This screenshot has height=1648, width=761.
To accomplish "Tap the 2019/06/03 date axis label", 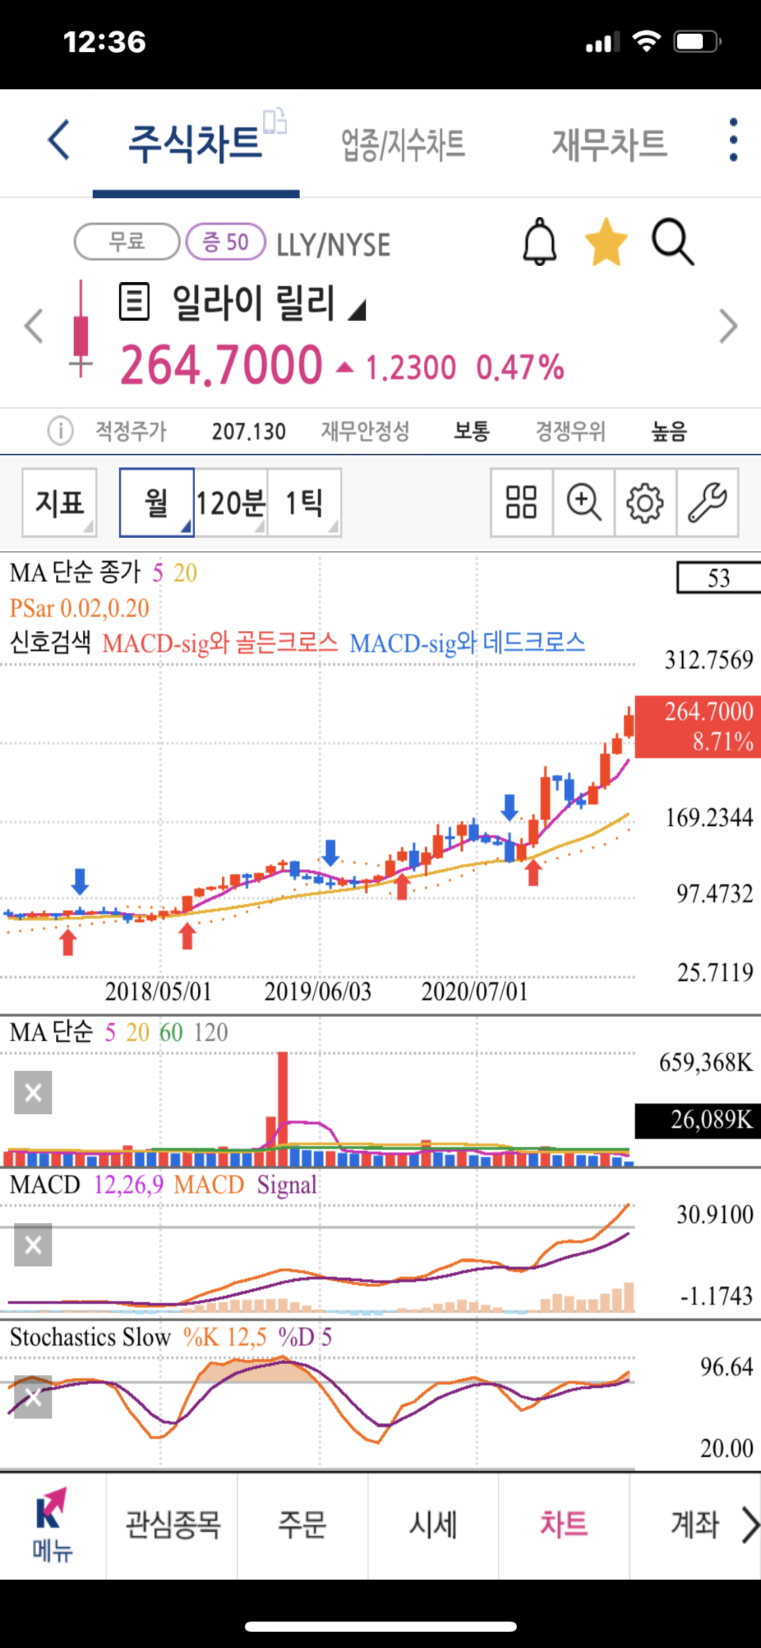I will [318, 992].
